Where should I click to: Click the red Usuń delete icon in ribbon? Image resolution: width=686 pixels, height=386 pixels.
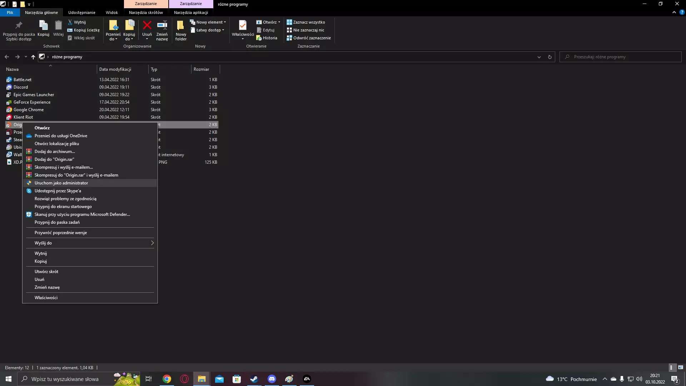[x=147, y=26]
